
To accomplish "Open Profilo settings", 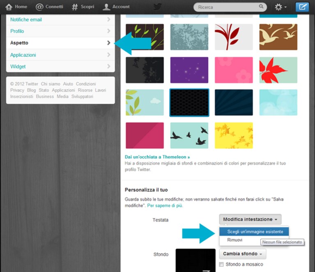I will coord(60,31).
